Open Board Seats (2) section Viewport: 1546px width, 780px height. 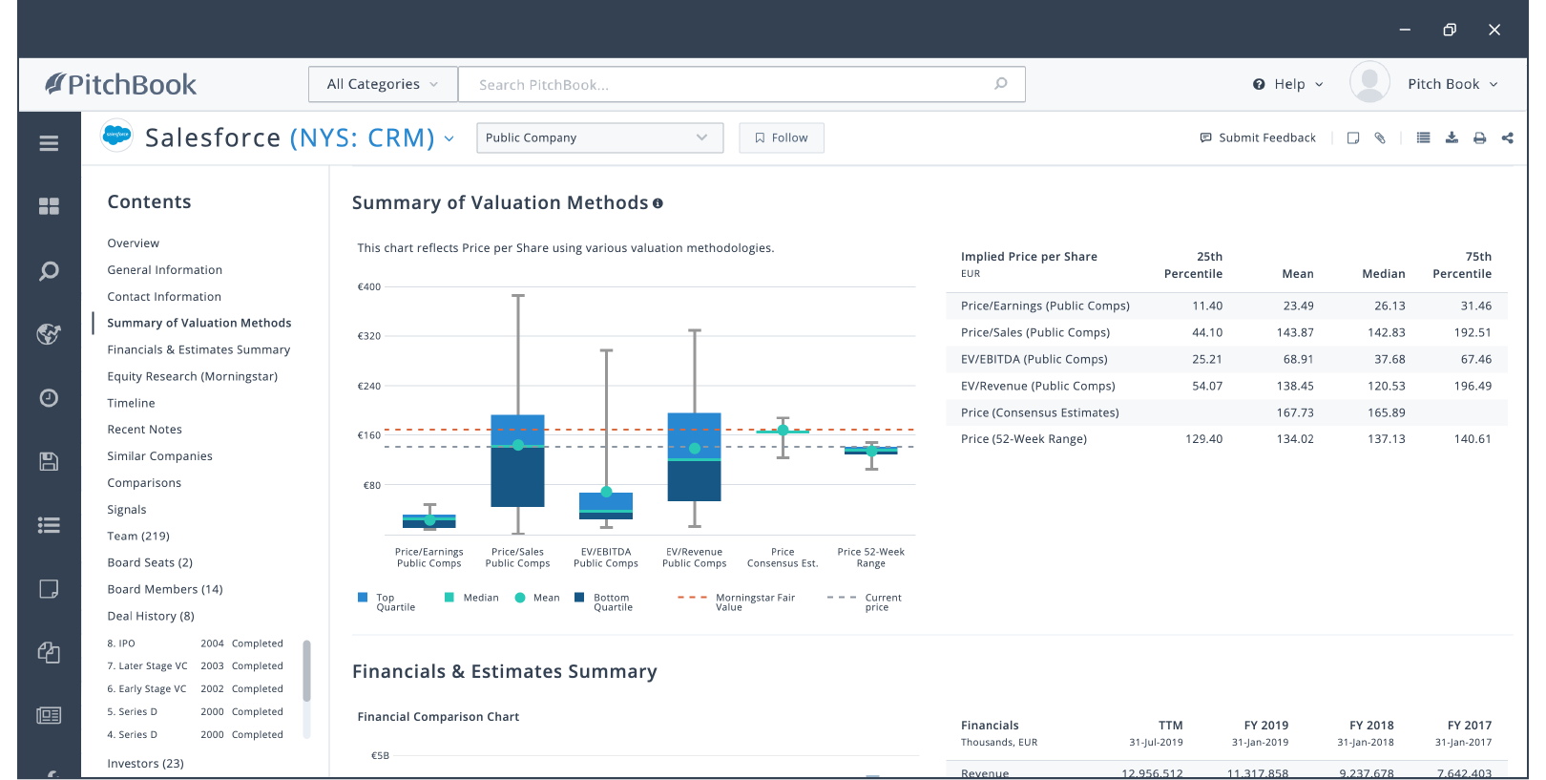tap(150, 563)
